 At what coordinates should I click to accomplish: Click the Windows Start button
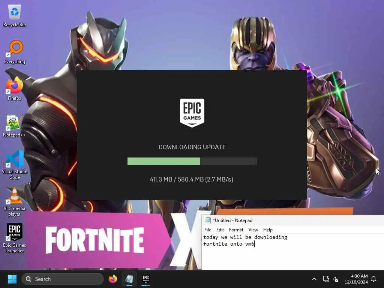pos(12,279)
